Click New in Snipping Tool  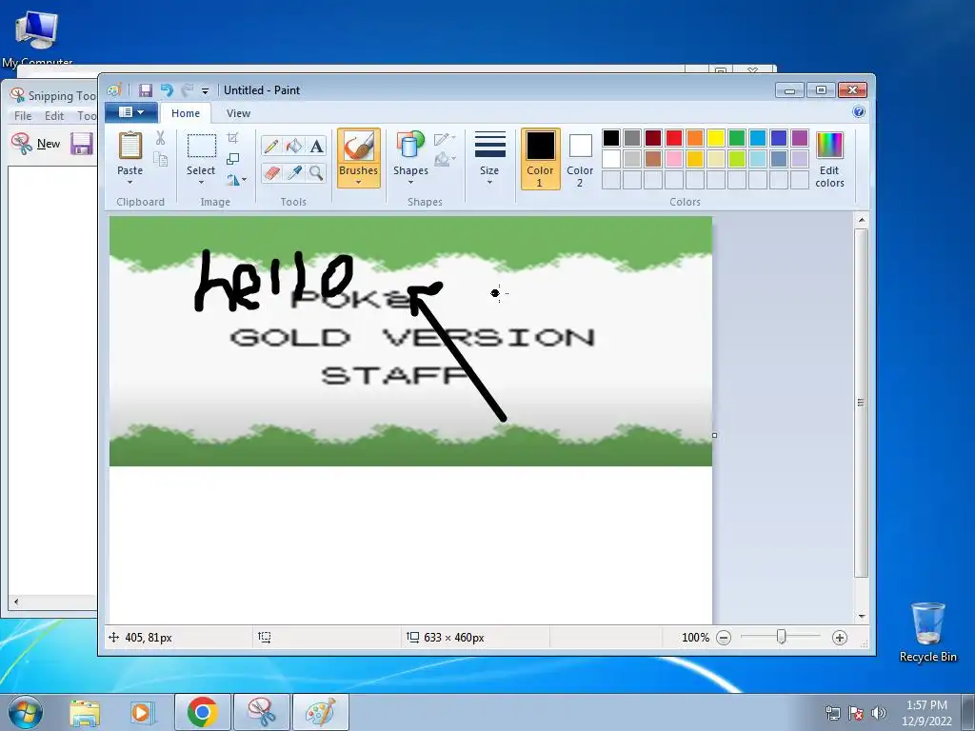tap(36, 144)
